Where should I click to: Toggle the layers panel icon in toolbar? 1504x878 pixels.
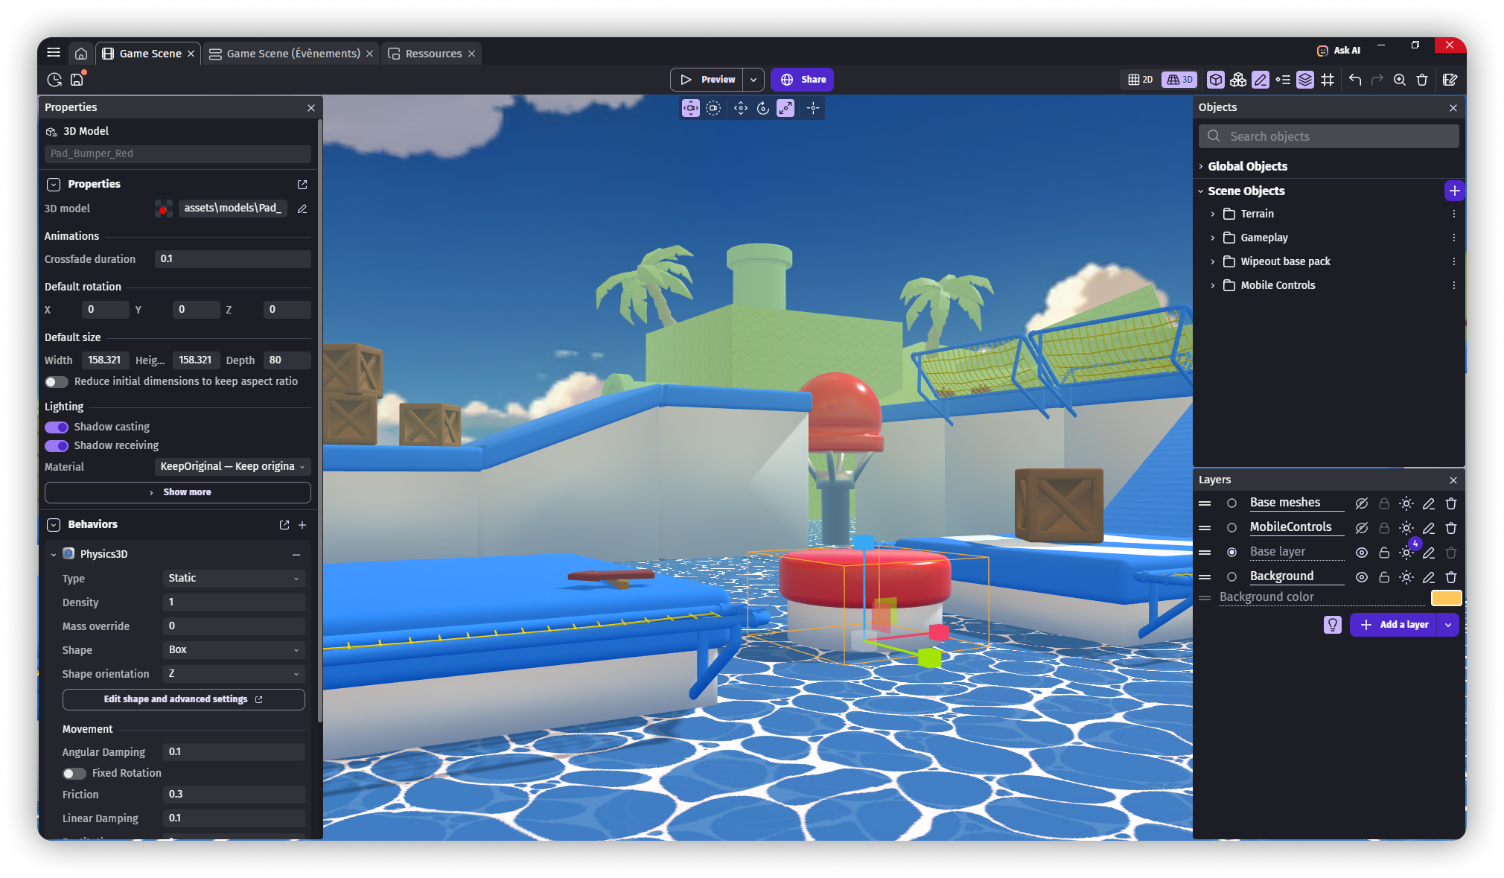coord(1304,80)
